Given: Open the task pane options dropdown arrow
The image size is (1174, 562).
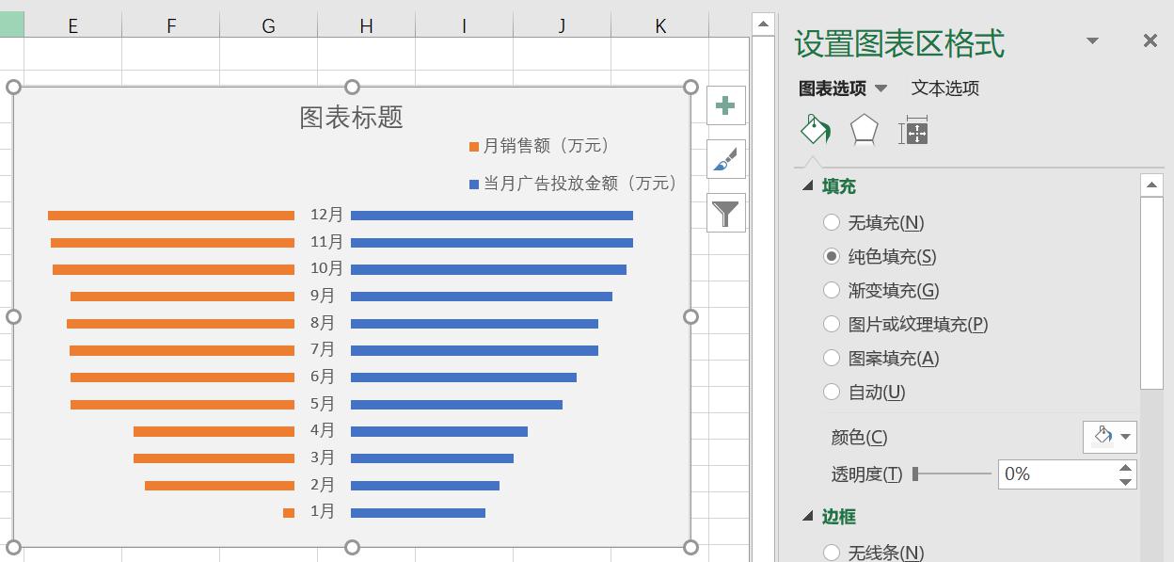Looking at the screenshot, I should [1092, 40].
